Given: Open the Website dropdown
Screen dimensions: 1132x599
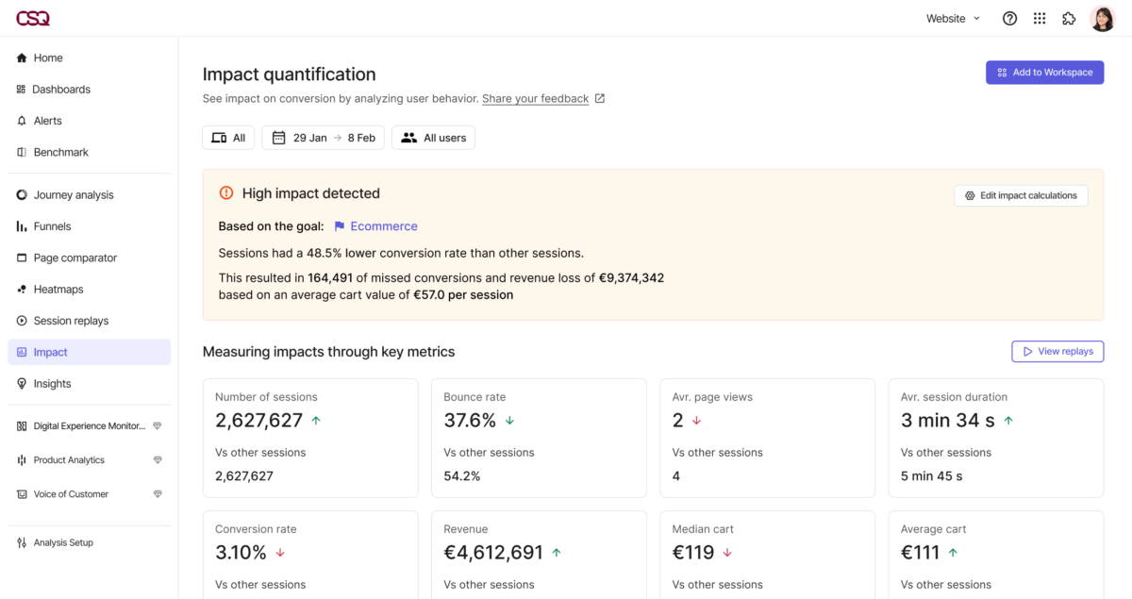Looking at the screenshot, I should click(952, 18).
